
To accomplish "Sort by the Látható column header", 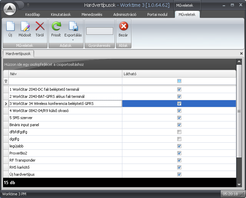I will [179, 74].
